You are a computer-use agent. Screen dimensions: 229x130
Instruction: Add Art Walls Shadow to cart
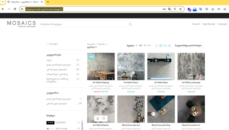(x=98, y=119)
